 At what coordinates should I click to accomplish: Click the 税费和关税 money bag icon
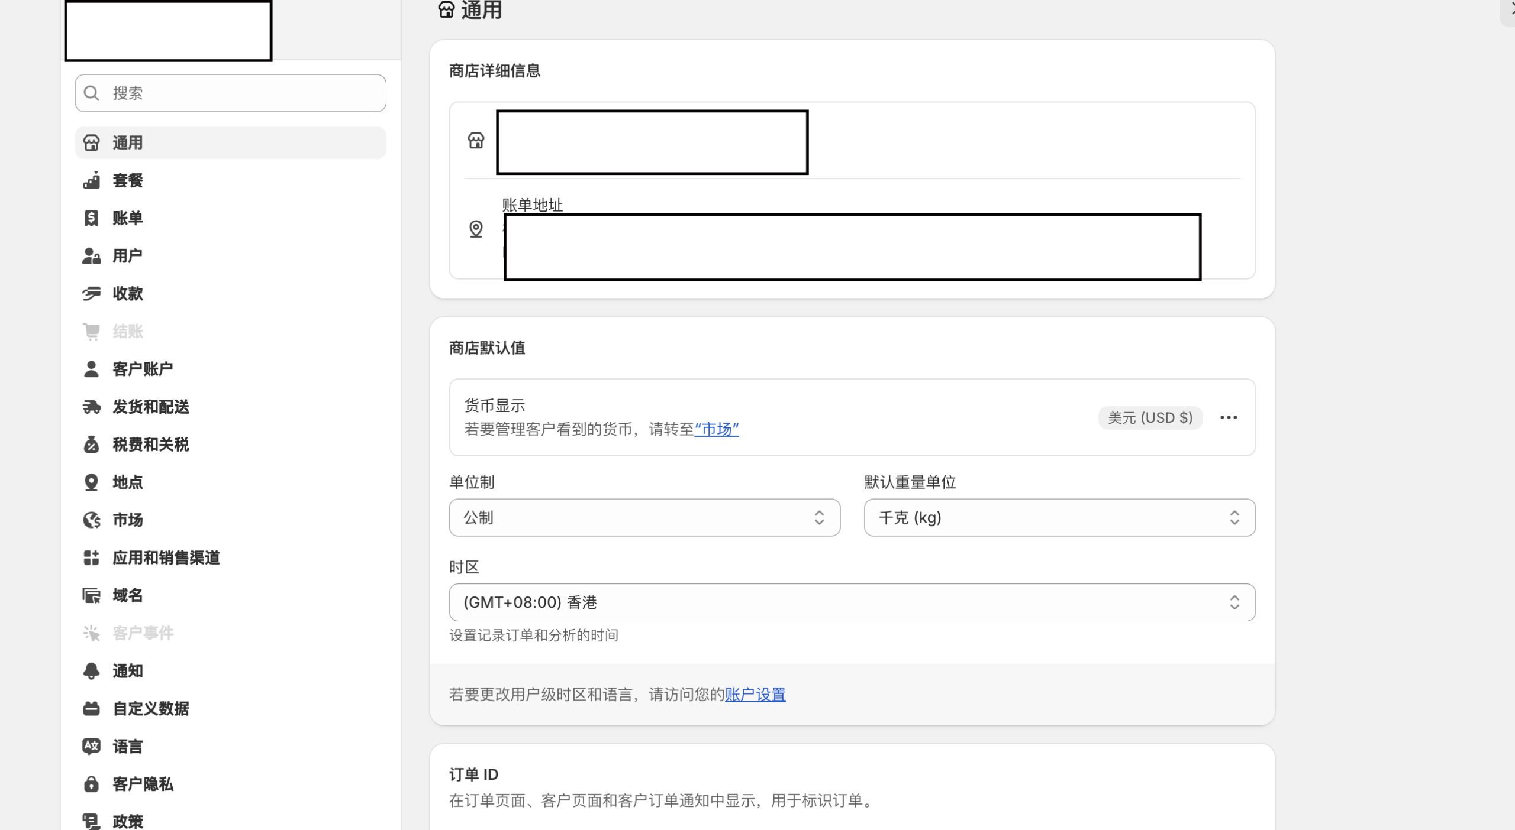click(x=91, y=445)
